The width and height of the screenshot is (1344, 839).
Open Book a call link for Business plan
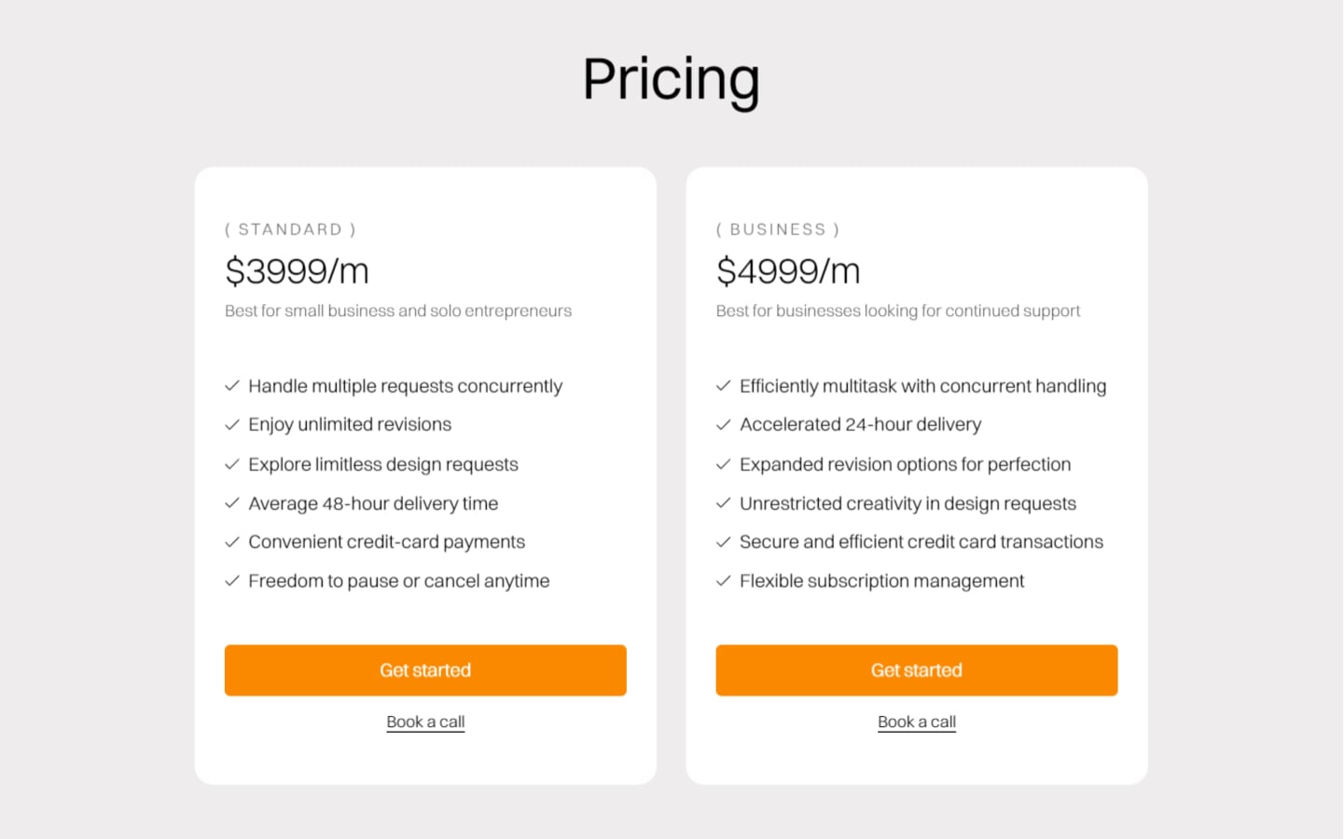point(916,721)
